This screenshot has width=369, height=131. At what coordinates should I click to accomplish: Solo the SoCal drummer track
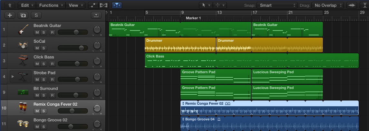(44, 48)
